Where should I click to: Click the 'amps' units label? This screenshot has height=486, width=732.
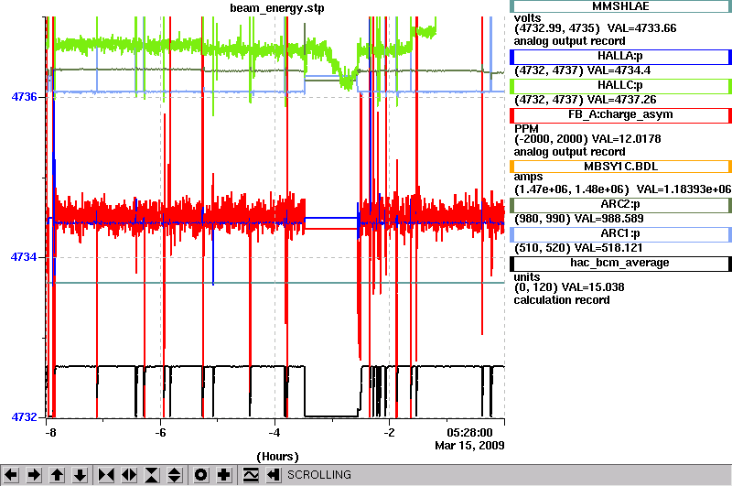(529, 177)
